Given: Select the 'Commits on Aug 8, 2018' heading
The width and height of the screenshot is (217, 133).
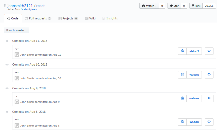Looking at the screenshot, I should pyautogui.click(x=29, y=112).
